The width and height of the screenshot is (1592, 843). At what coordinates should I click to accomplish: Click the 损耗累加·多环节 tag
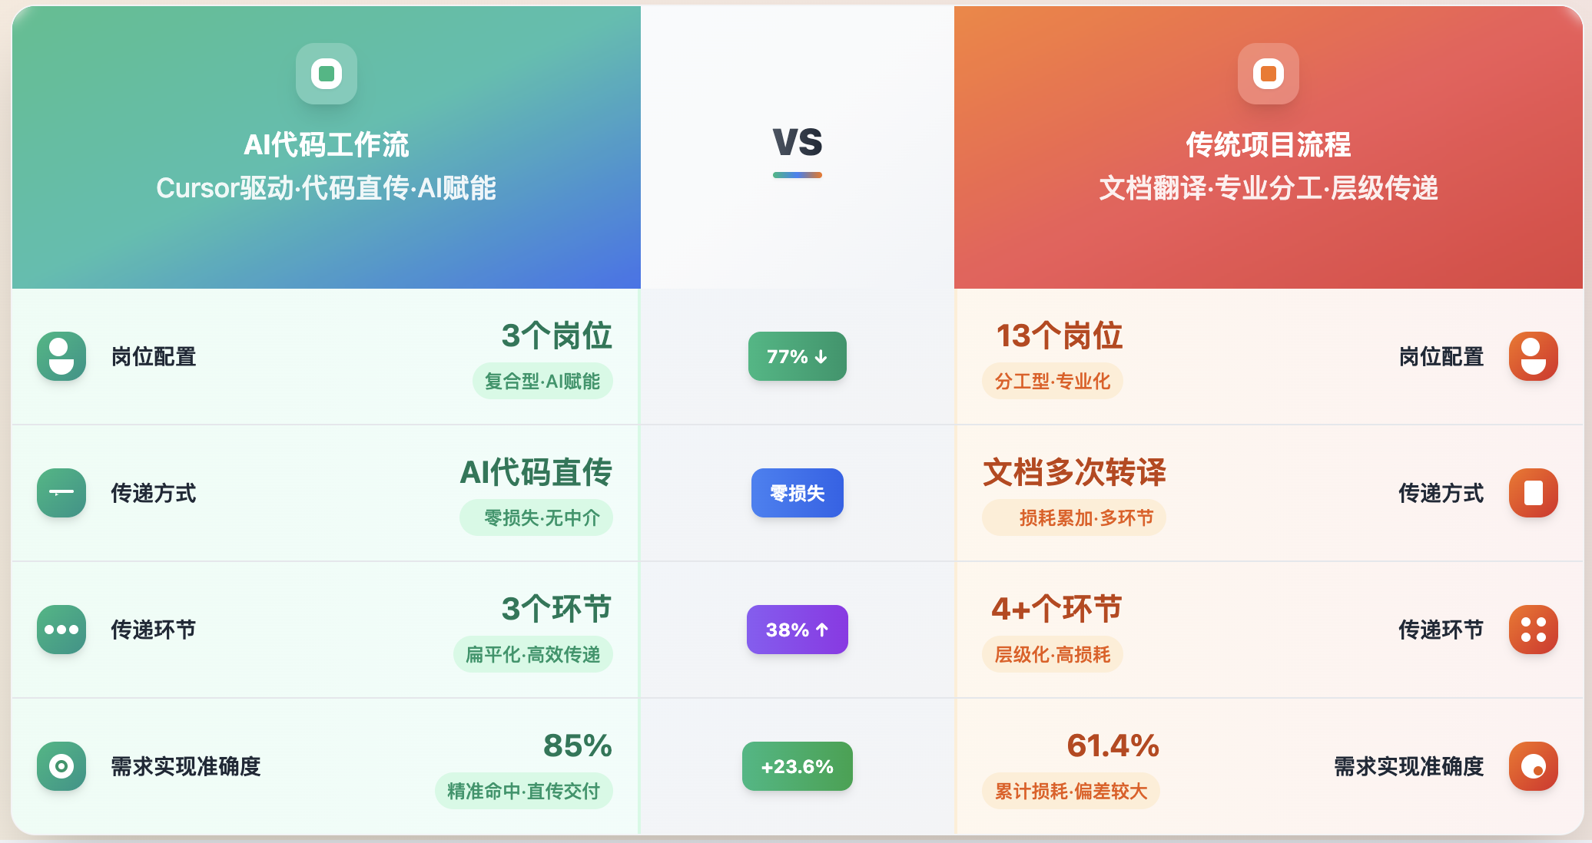click(x=1074, y=517)
